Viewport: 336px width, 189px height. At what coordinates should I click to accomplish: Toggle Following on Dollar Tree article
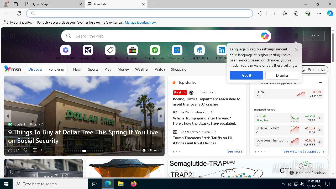pyautogui.click(x=151, y=150)
